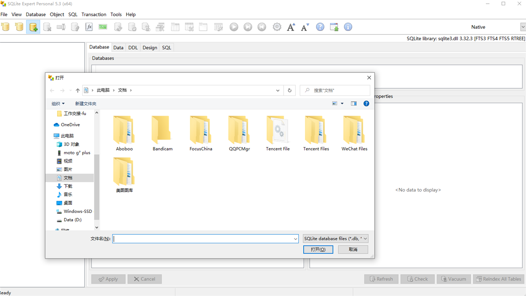Click the back arrow in the Open dialog

52,90
